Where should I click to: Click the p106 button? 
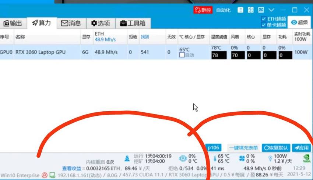tap(213, 148)
